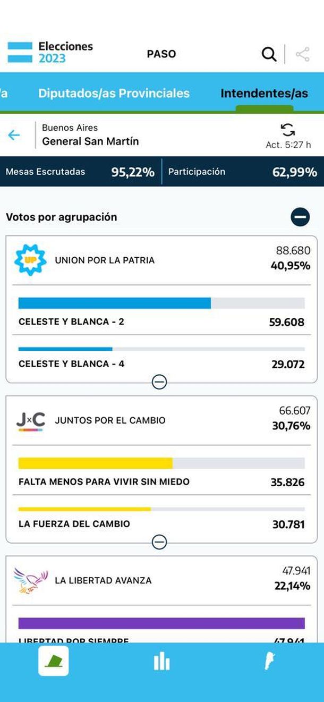Switch to Diputados/as Provinciales tab
324x702 pixels.
[114, 94]
